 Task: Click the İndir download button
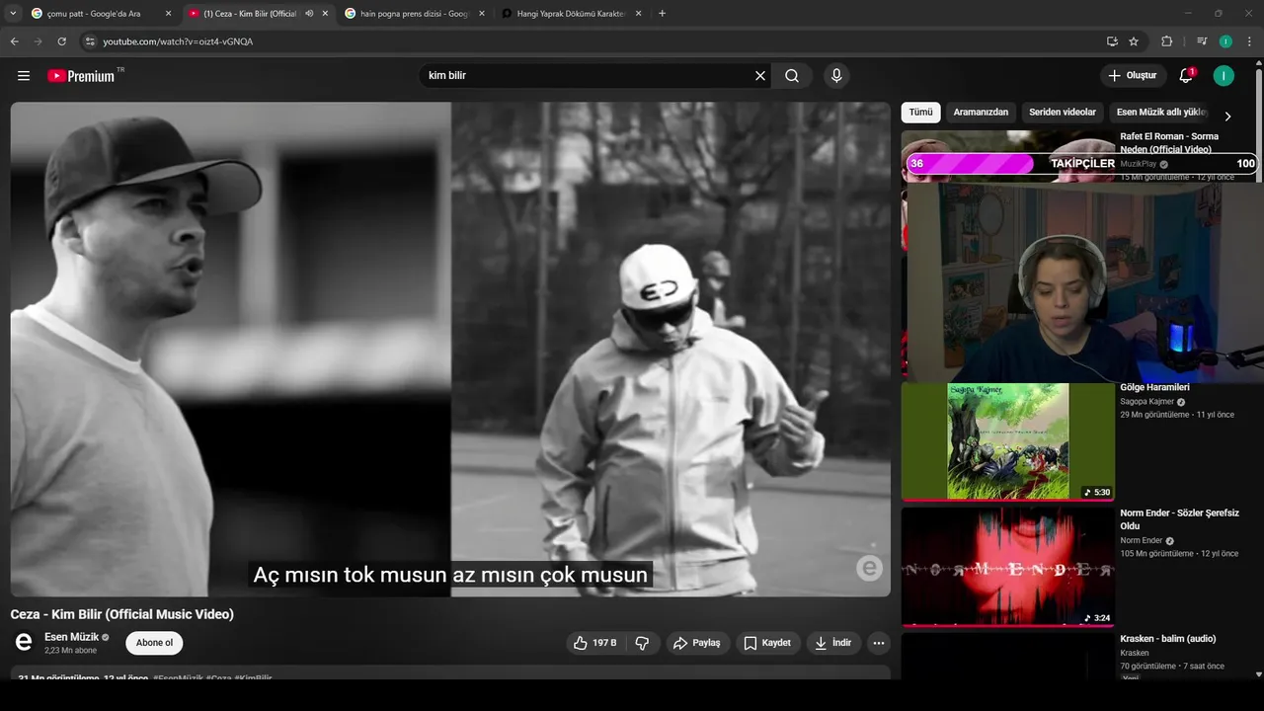832,643
